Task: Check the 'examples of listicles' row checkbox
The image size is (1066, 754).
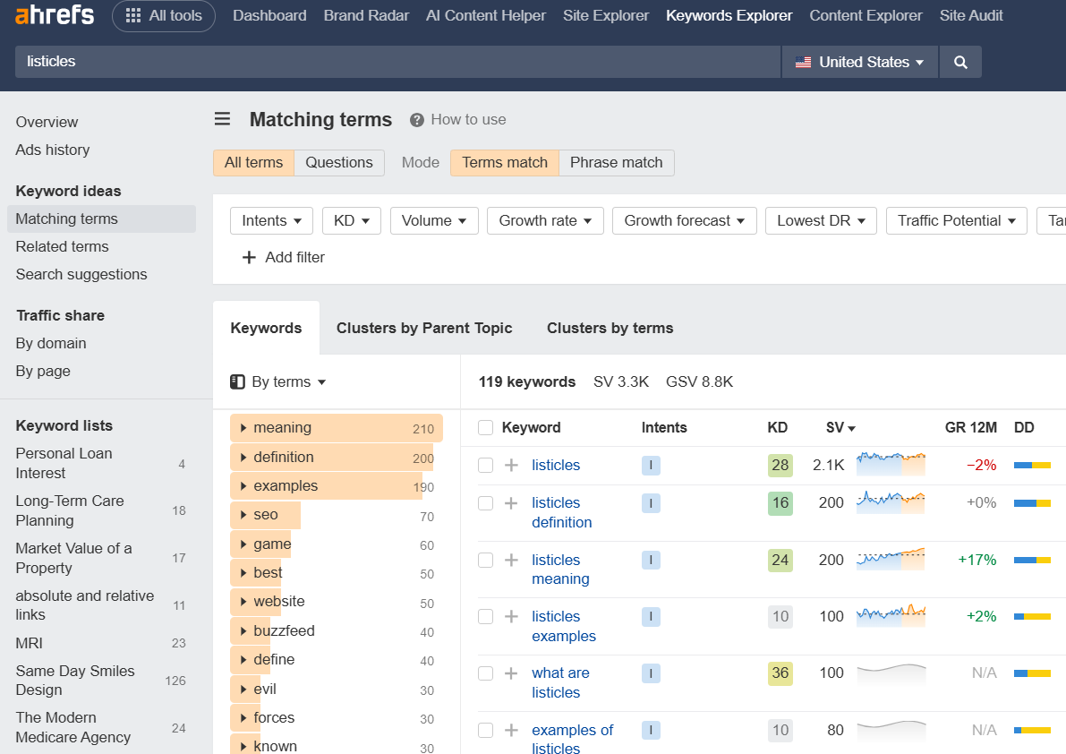Action: (485, 730)
